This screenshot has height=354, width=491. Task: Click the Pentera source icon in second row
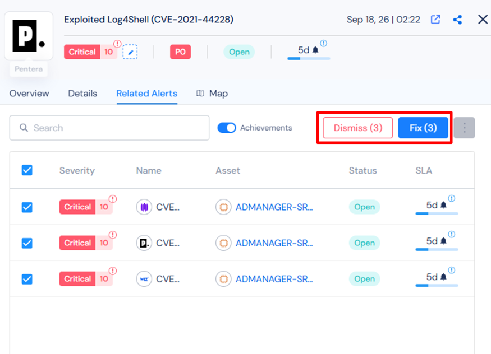pos(144,243)
